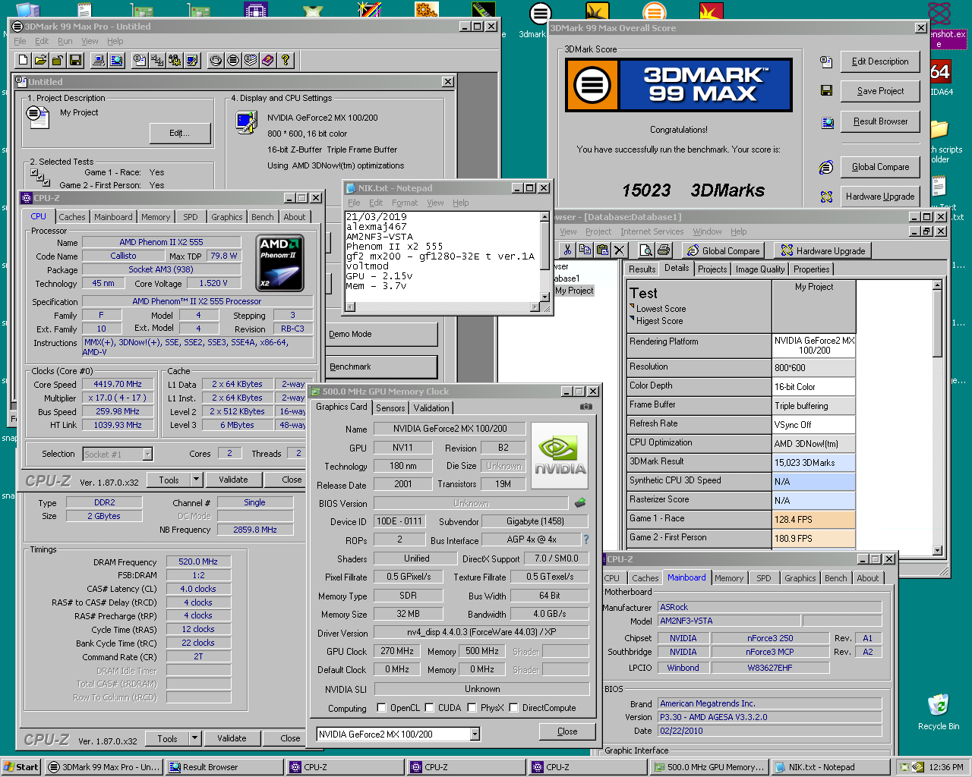The height and width of the screenshot is (777, 972).
Task: Click the AIDA64 desktop icon
Action: click(940, 77)
